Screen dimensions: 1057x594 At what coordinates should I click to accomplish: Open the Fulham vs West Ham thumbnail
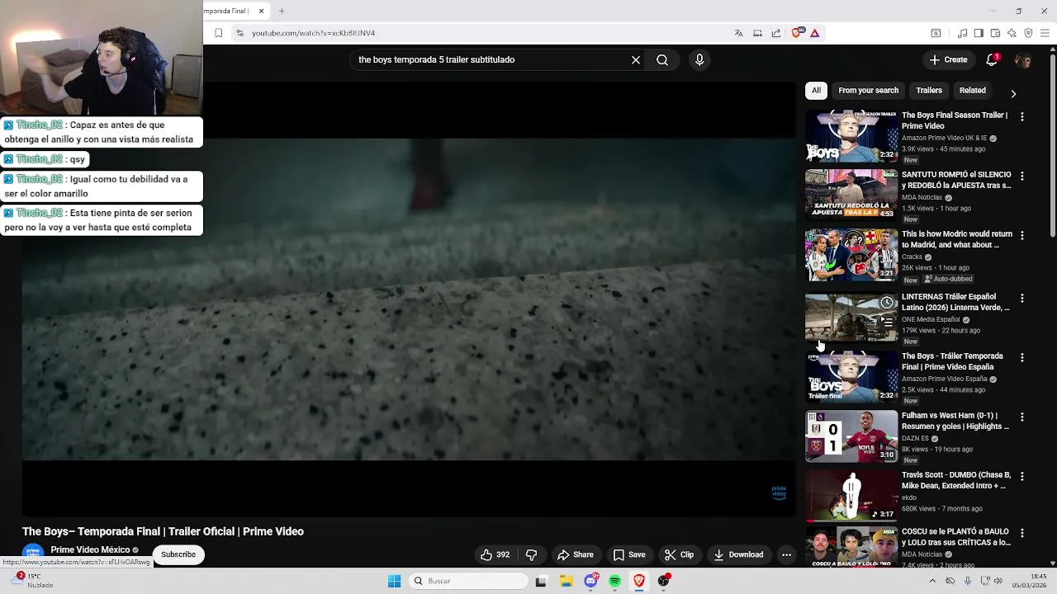[851, 436]
